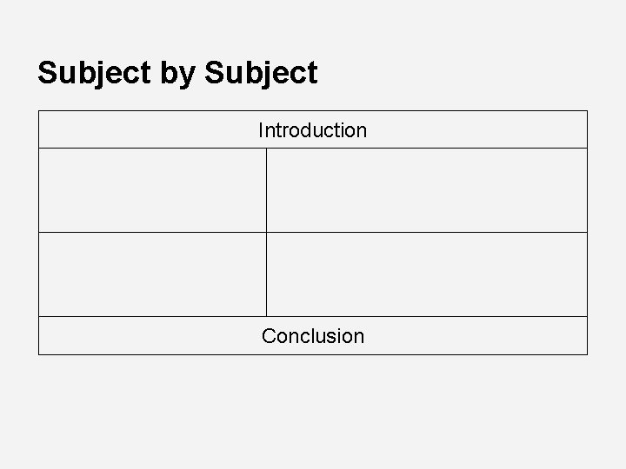Click the blank slide area right of the title
This screenshot has height=469, width=626.
point(469,73)
